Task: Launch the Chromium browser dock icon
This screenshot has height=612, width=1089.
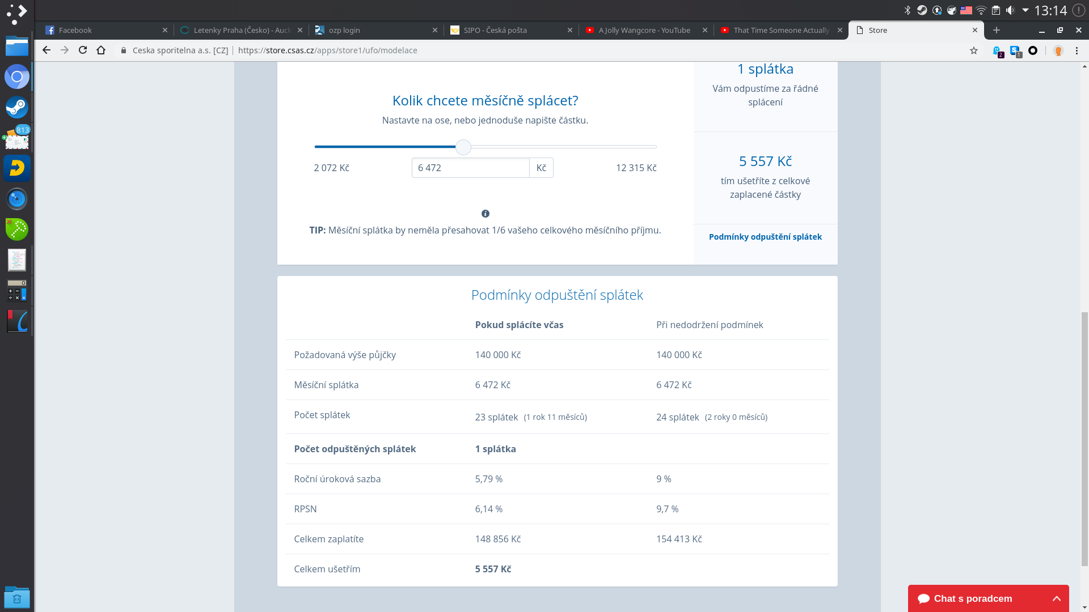Action: [17, 76]
